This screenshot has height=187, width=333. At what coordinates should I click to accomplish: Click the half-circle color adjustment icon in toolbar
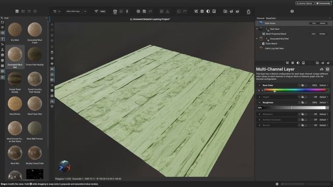tap(208, 11)
